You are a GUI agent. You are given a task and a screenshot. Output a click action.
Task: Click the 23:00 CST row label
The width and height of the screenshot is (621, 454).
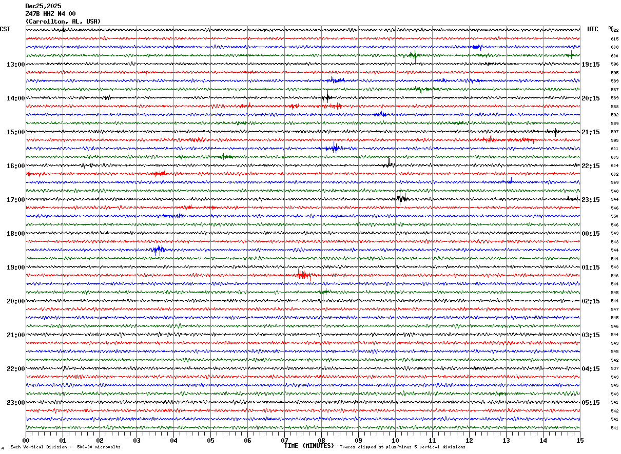tap(15, 403)
